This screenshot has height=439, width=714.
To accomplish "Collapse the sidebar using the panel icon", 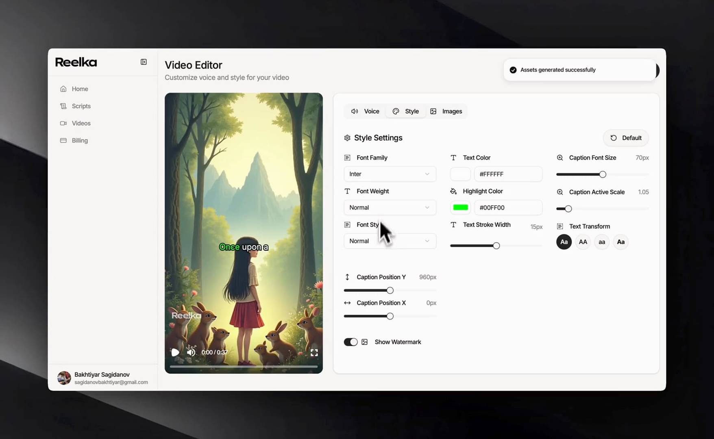I will [144, 62].
